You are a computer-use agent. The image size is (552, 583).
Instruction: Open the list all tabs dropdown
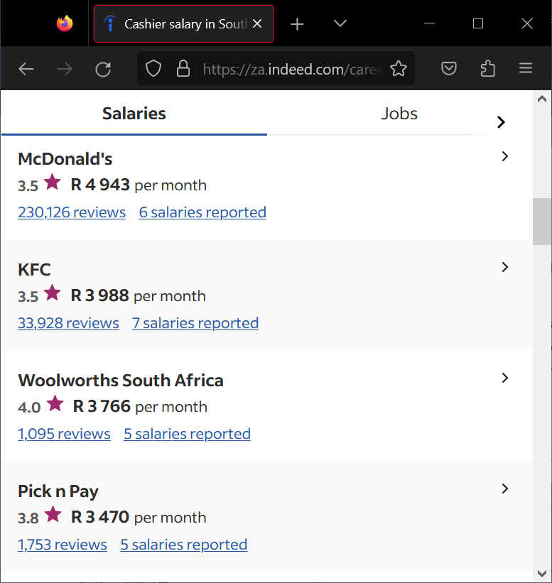[340, 24]
